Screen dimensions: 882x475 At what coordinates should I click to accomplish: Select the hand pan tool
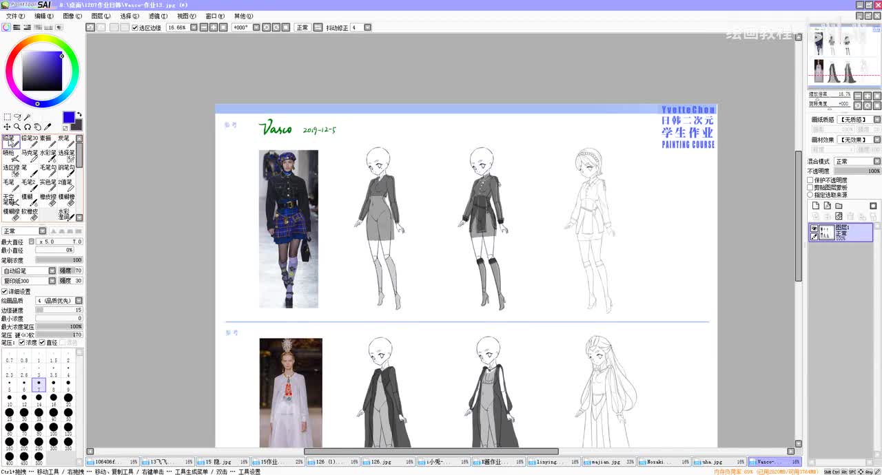pos(37,127)
